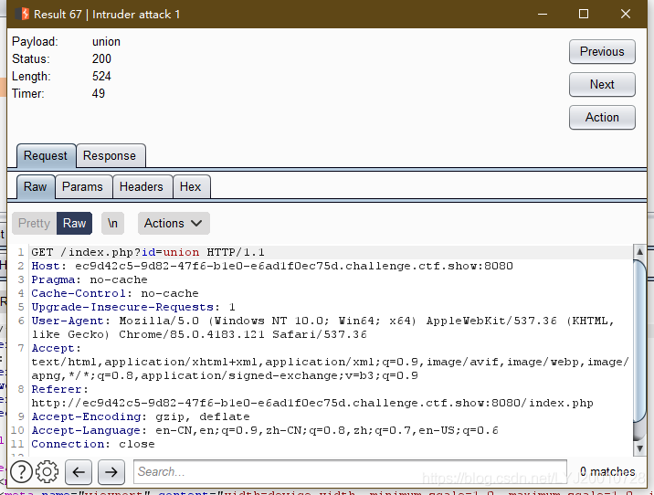Go to previous search match arrow
Image resolution: width=654 pixels, height=495 pixels.
tap(79, 472)
